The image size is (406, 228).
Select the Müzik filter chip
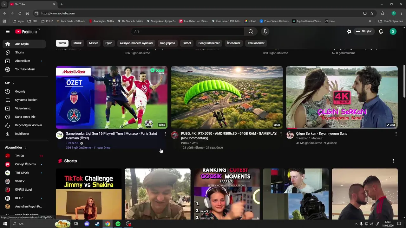click(77, 43)
